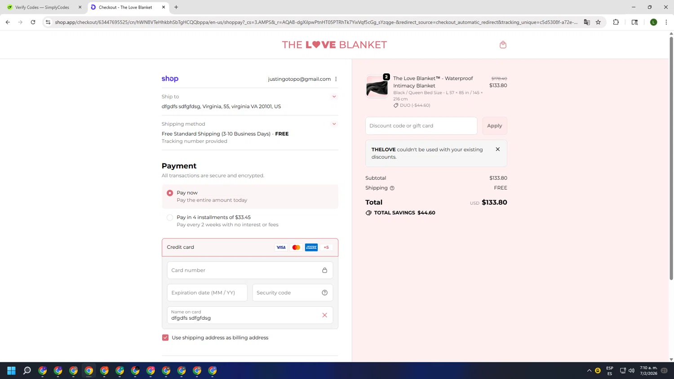The image size is (674, 379).
Task: Click the Total Savings tag icon
Action: point(368,213)
